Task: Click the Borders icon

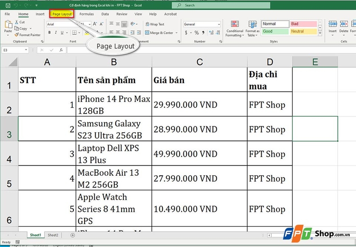Action: tap(74, 32)
